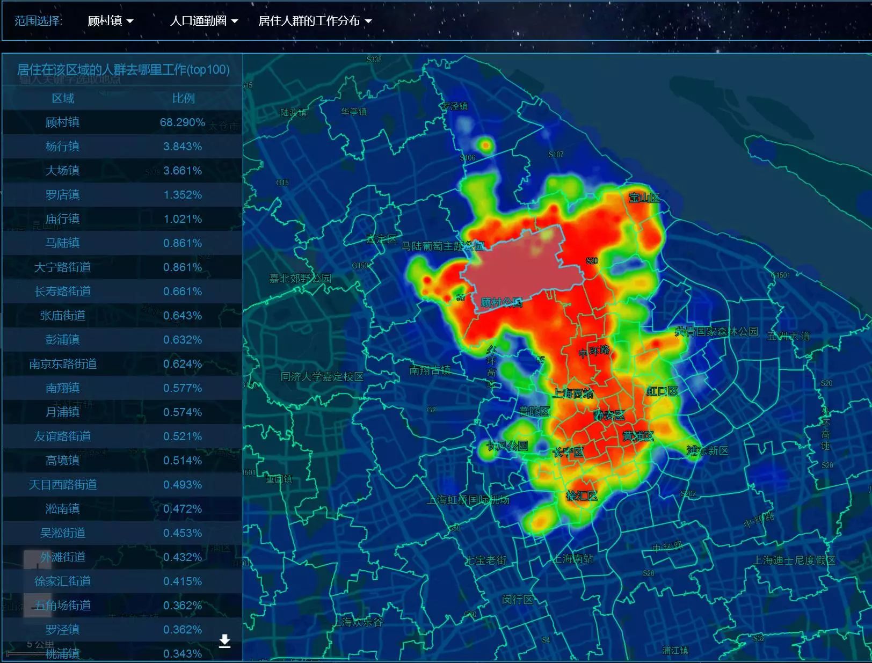Open the 居住人群的工作分布 dropdown
Image resolution: width=872 pixels, height=663 pixels.
point(315,21)
